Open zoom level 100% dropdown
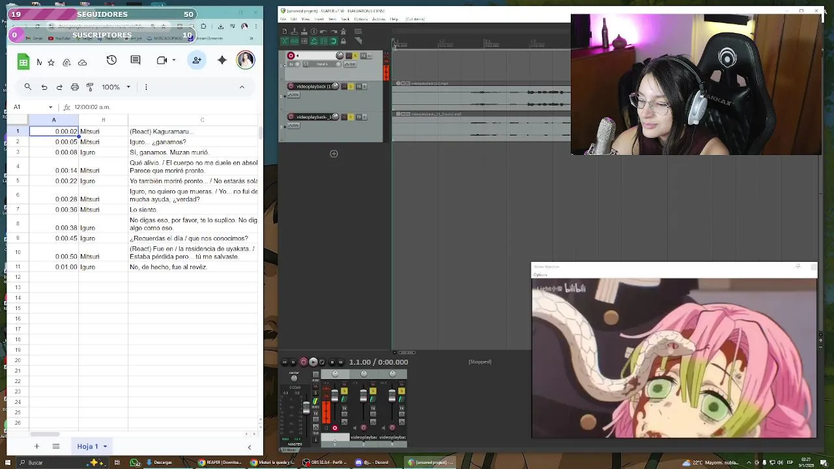This screenshot has height=469, width=834. (x=116, y=87)
